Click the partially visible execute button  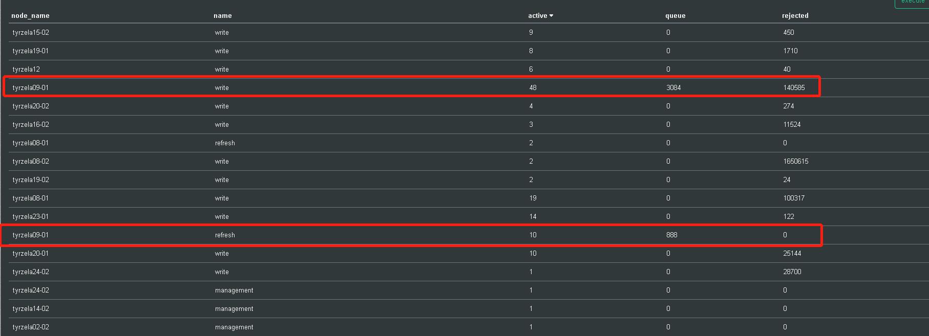tap(912, 3)
